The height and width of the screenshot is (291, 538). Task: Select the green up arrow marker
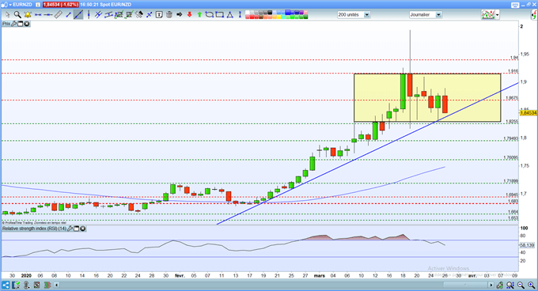tap(199, 15)
